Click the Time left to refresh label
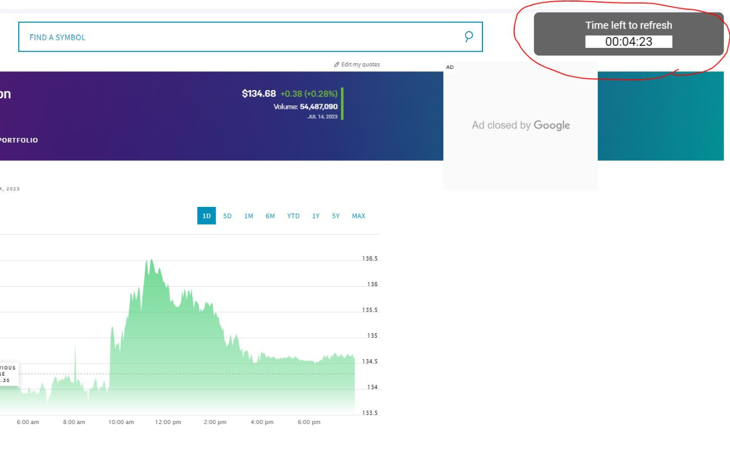 (x=628, y=25)
